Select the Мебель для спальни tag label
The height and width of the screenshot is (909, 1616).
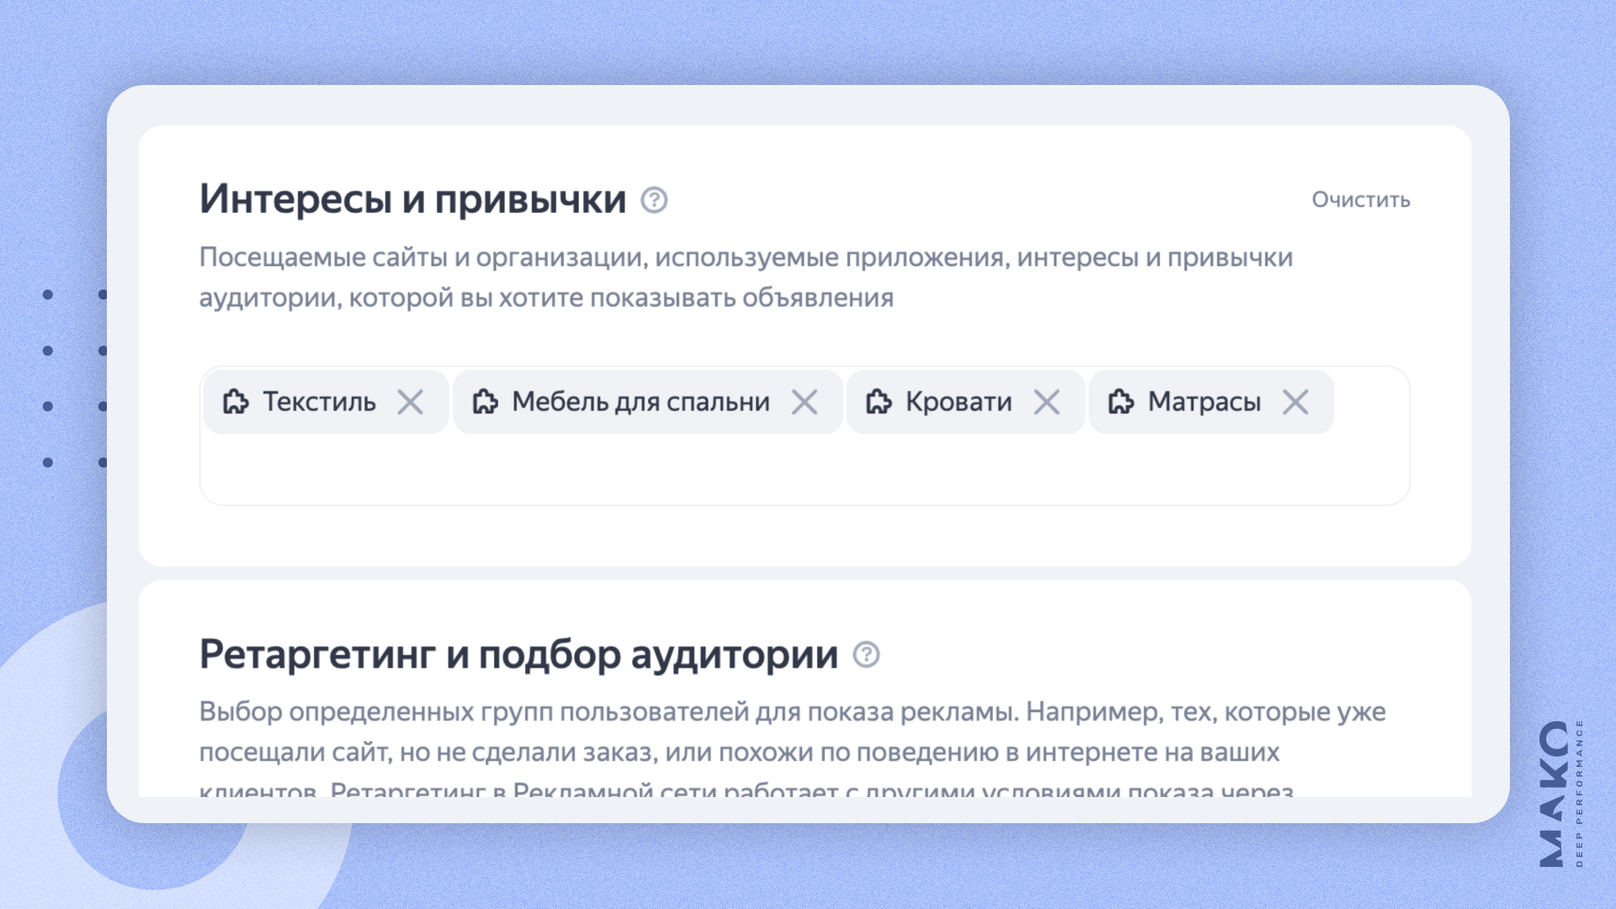(641, 402)
